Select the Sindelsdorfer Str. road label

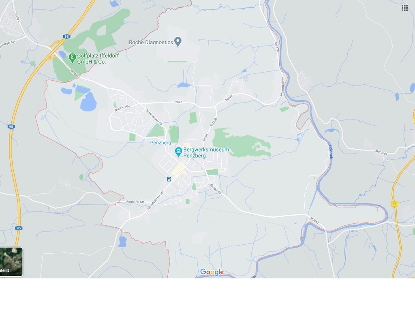(156, 200)
